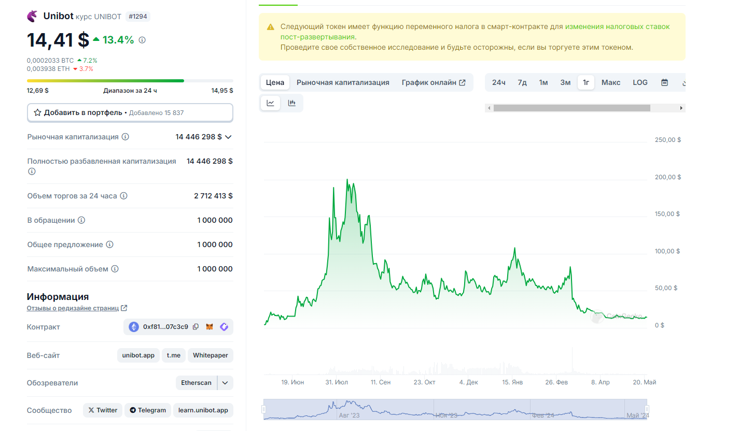Click right arrow of timeframe scrollbar
The width and height of the screenshot is (739, 431).
(x=681, y=108)
